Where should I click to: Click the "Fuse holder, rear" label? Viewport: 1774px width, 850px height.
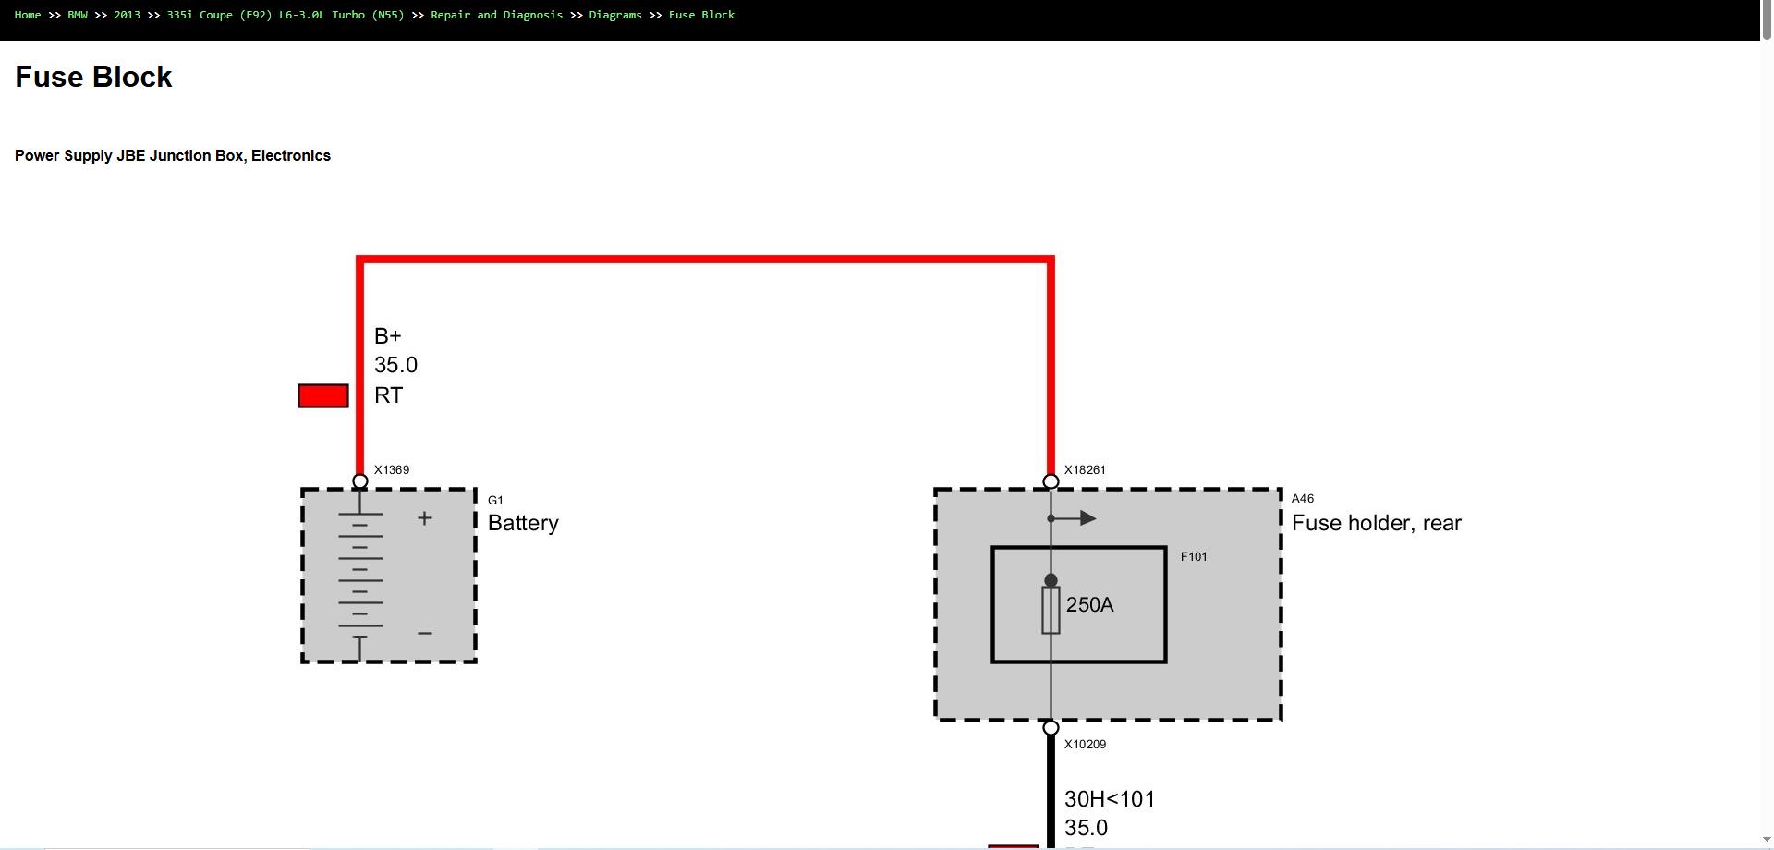[x=1377, y=523]
